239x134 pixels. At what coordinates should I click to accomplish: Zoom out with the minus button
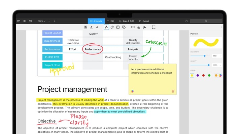pos(49,21)
